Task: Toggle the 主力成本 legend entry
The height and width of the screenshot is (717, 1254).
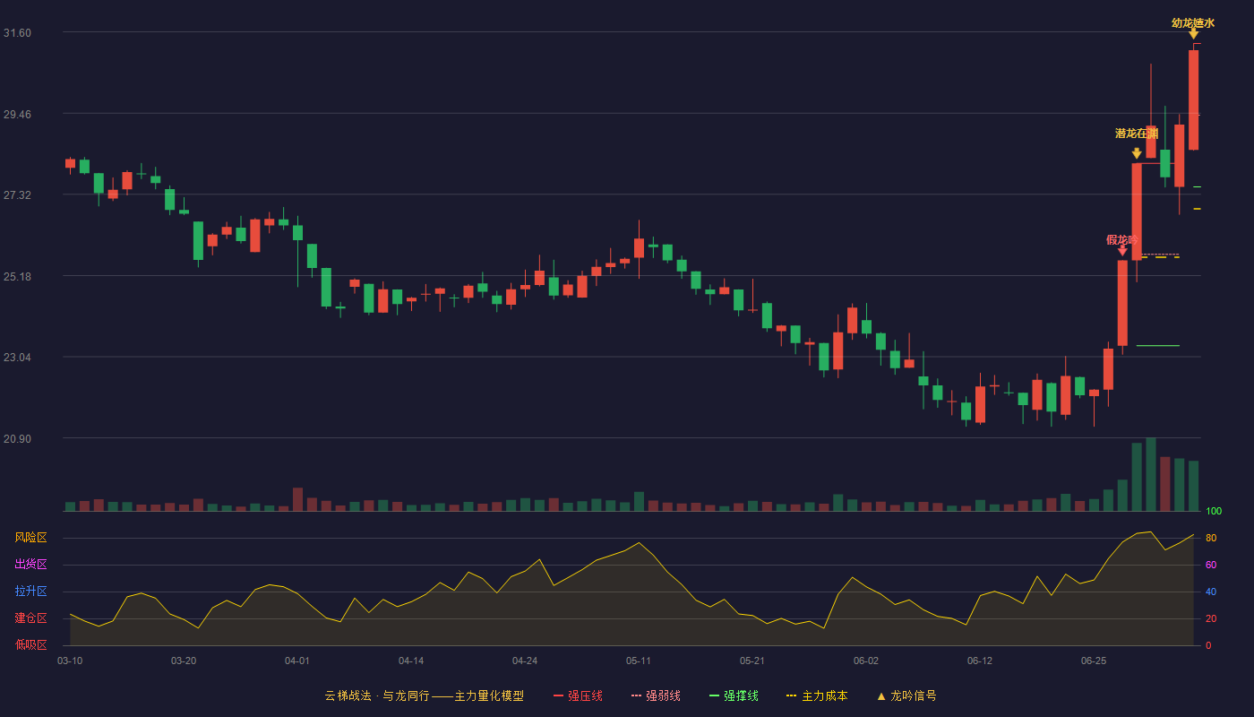Action: [x=817, y=695]
